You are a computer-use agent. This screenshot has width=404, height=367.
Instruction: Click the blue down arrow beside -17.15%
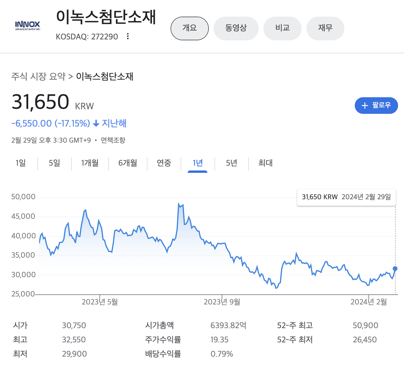click(96, 124)
